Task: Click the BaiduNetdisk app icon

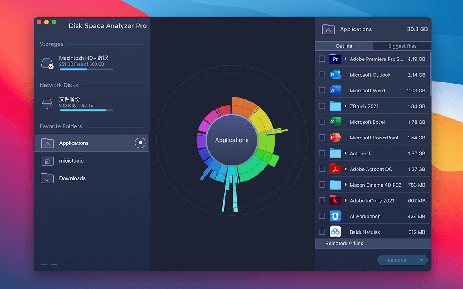Action: coord(335,232)
